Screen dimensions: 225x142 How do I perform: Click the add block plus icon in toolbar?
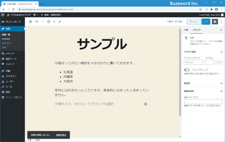[x=30, y=22]
